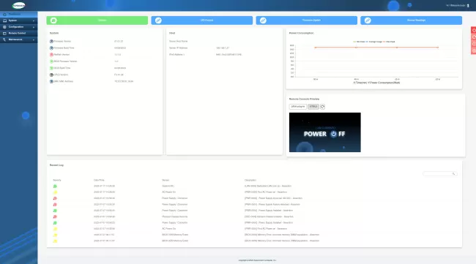Click the first console button under Remote Console Preview
The height and width of the screenshot is (264, 476).
[x=297, y=107]
